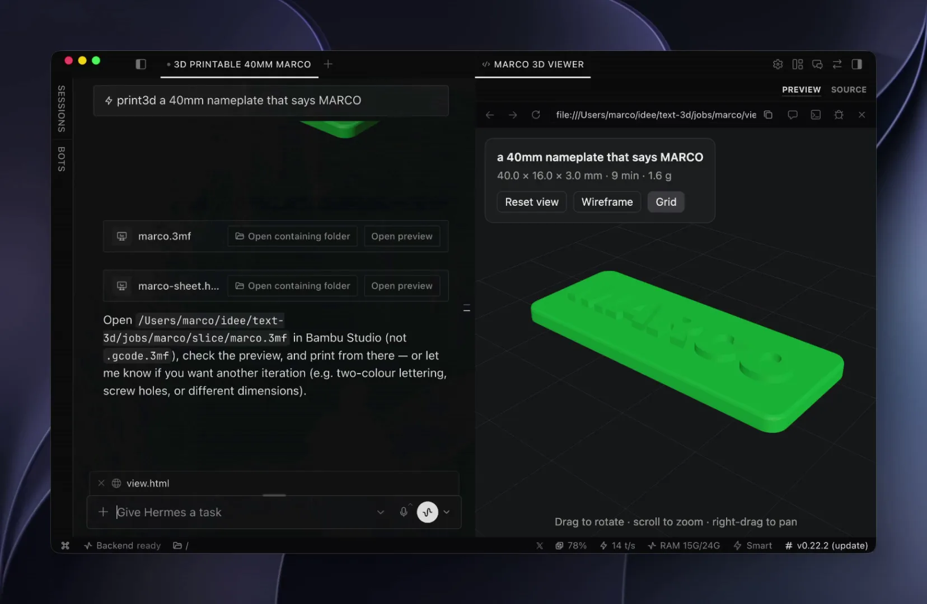Click the plus attach icon in task input
The image size is (927, 604).
[x=103, y=512]
